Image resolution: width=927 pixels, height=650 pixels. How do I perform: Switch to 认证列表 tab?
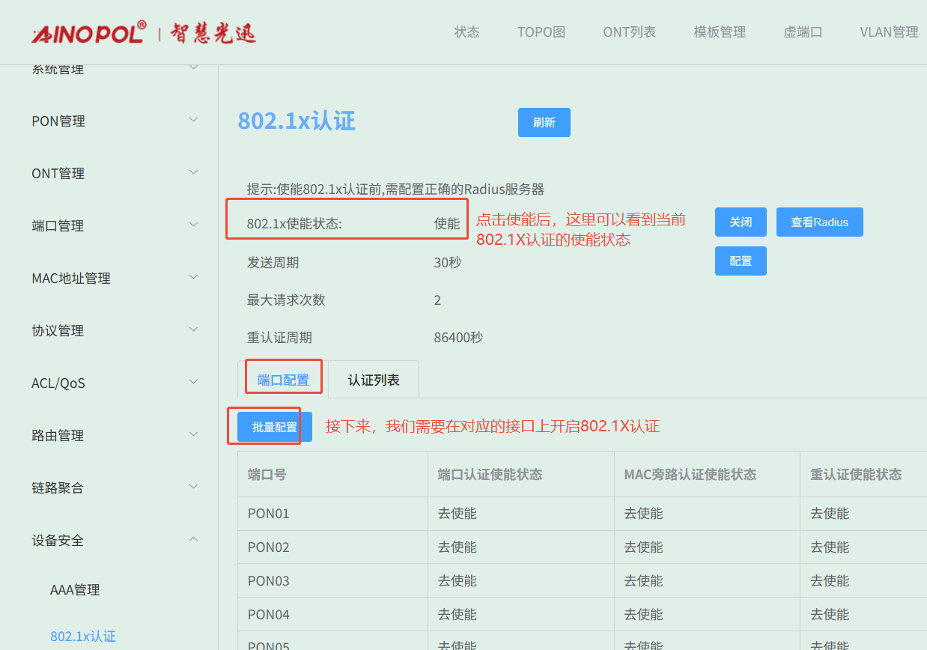(374, 380)
